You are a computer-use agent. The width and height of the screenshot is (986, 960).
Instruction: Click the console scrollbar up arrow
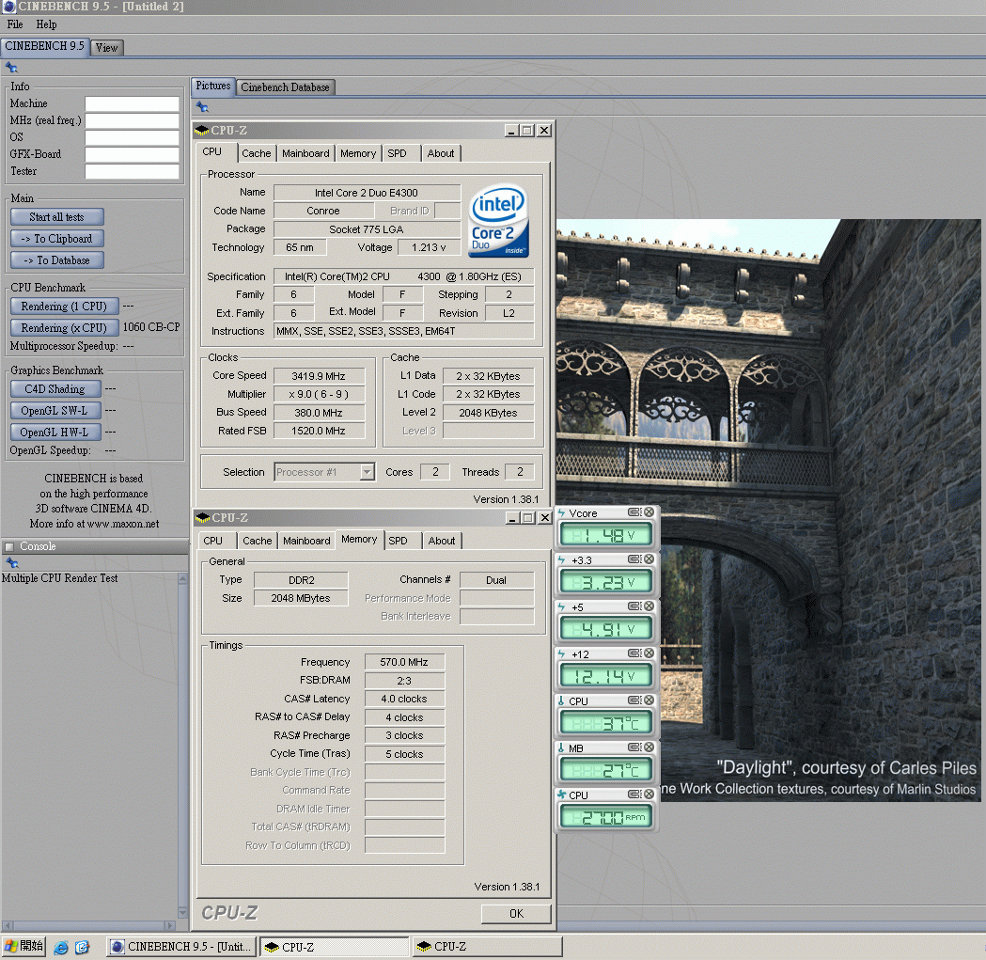click(x=182, y=578)
